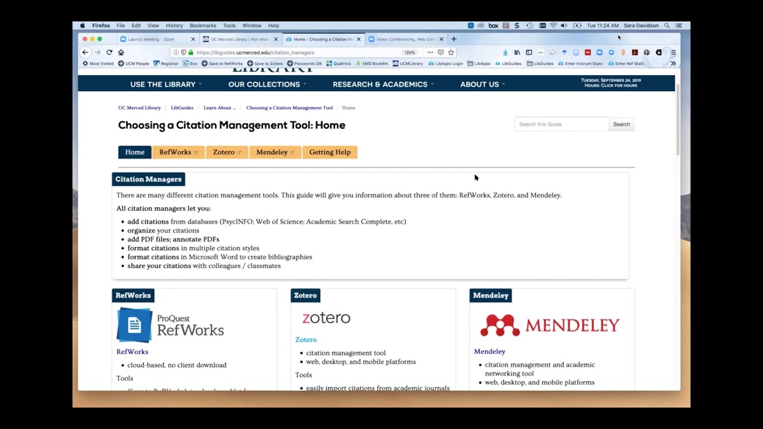Viewport: 763px width, 429px height.
Task: Close the Video Conferencing browser tab
Action: coord(441,39)
